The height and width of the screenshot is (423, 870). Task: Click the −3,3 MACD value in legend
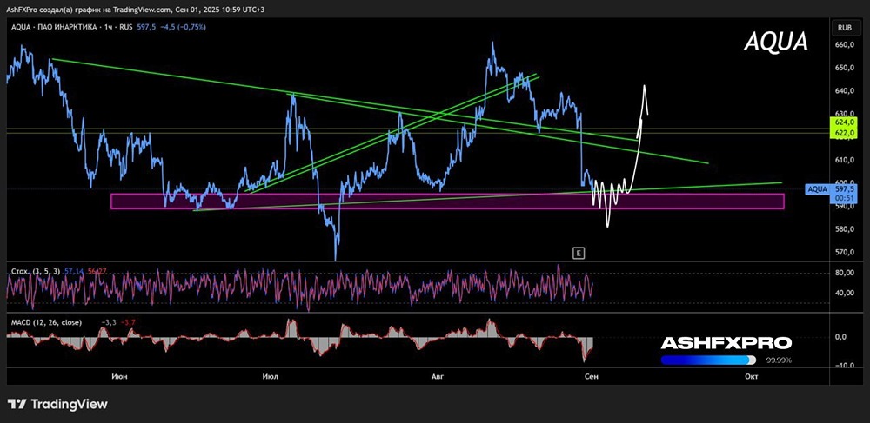pos(109,322)
